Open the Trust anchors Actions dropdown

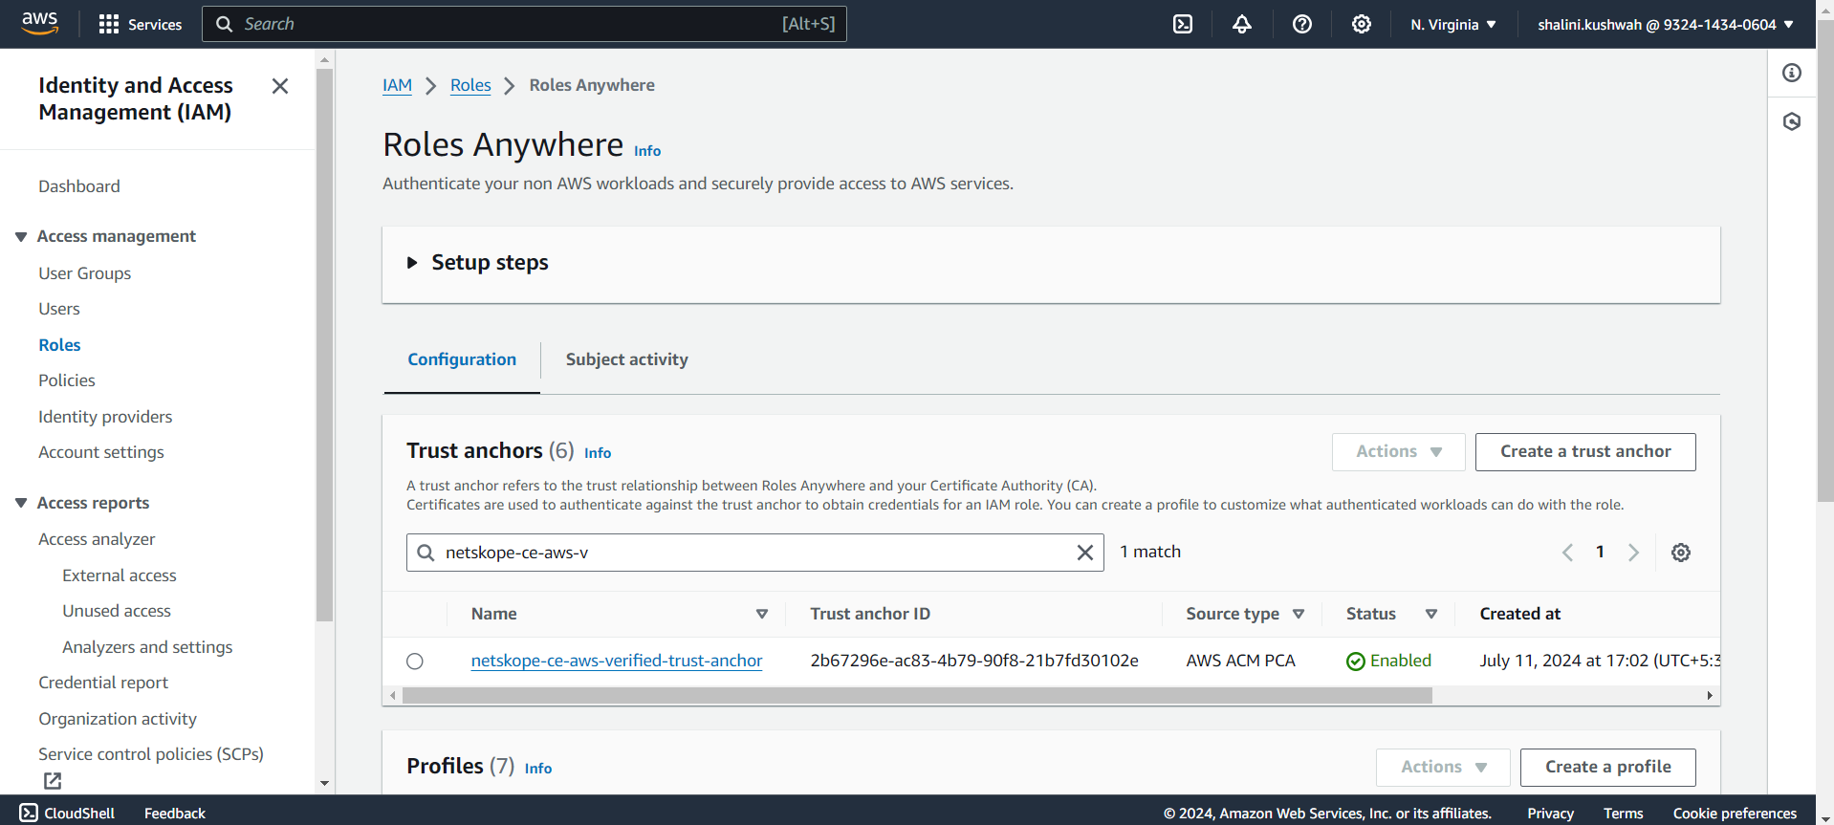tap(1398, 452)
